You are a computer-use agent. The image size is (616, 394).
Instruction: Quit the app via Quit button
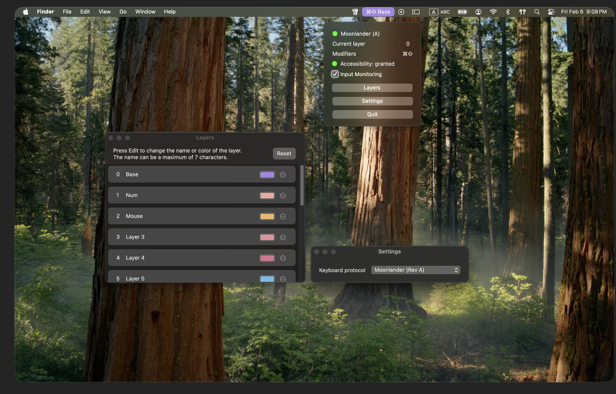[372, 114]
